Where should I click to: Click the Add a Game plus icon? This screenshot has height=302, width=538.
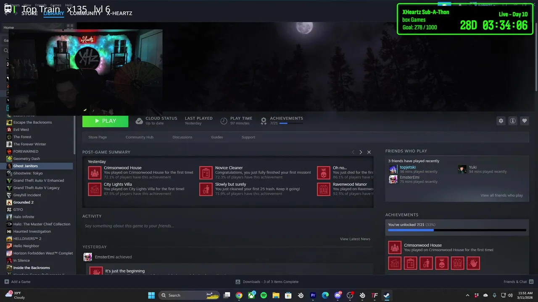coord(6,281)
